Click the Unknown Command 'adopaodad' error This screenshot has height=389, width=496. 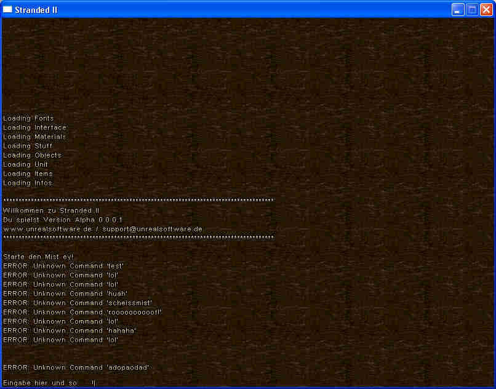click(x=76, y=367)
